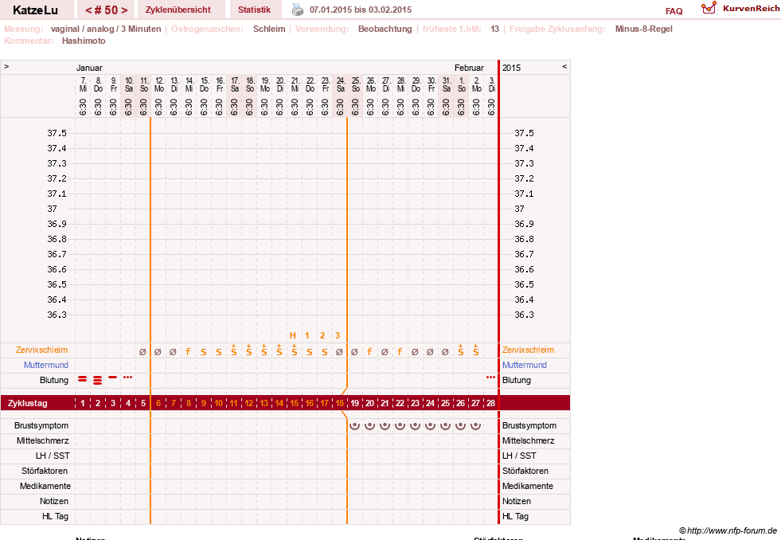Click the 'Hashimoto' comment text
781x540 pixels.
tap(84, 41)
